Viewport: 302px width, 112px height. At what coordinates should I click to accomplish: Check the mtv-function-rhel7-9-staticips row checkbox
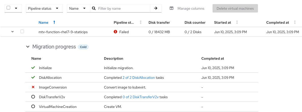(22, 32)
